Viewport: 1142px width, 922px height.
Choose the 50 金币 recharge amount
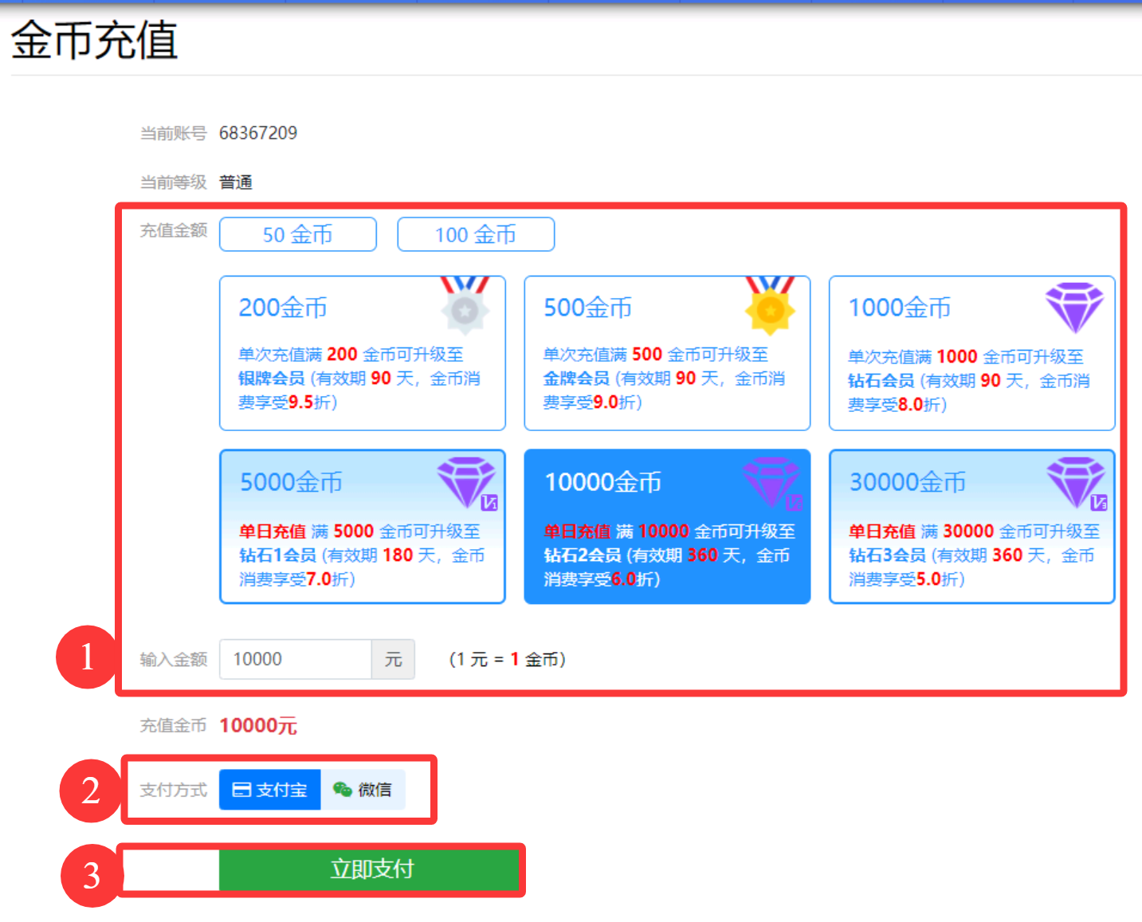pyautogui.click(x=297, y=234)
